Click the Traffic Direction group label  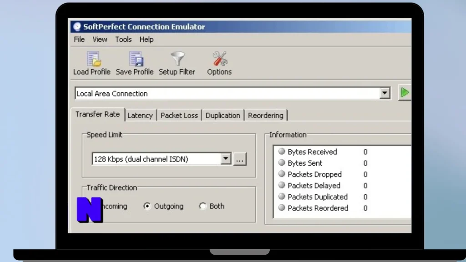pos(112,188)
